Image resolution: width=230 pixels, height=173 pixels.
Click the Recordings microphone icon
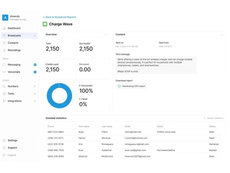coord(4,50)
